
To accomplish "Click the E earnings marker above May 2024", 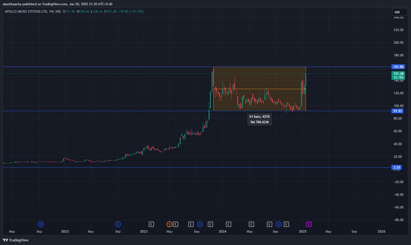I will [251, 224].
